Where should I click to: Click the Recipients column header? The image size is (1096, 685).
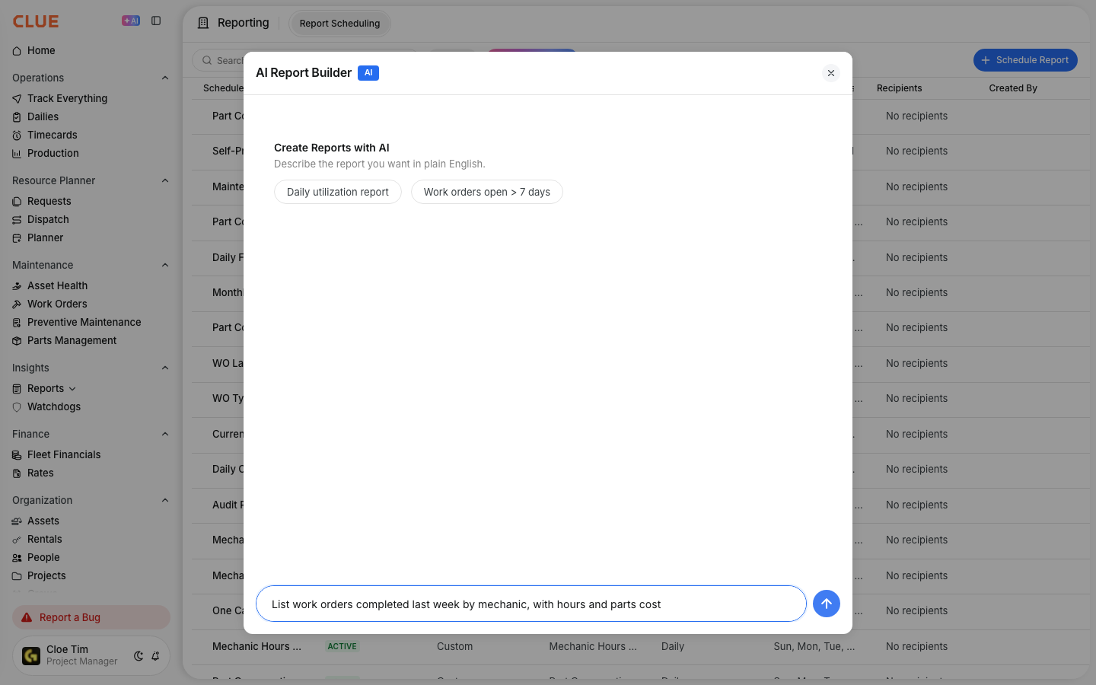pyautogui.click(x=899, y=88)
